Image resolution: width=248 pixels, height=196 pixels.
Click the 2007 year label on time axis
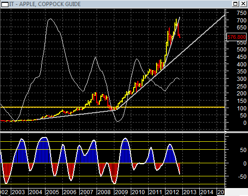[87, 192]
